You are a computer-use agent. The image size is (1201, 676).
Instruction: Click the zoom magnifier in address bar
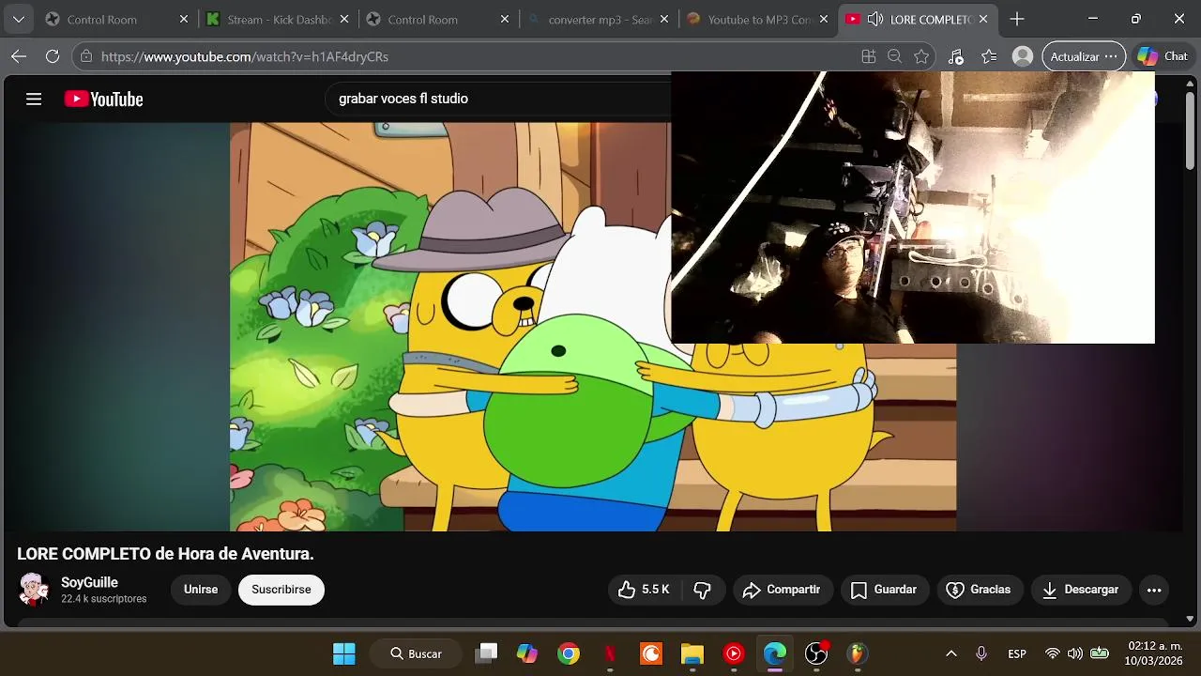click(895, 56)
